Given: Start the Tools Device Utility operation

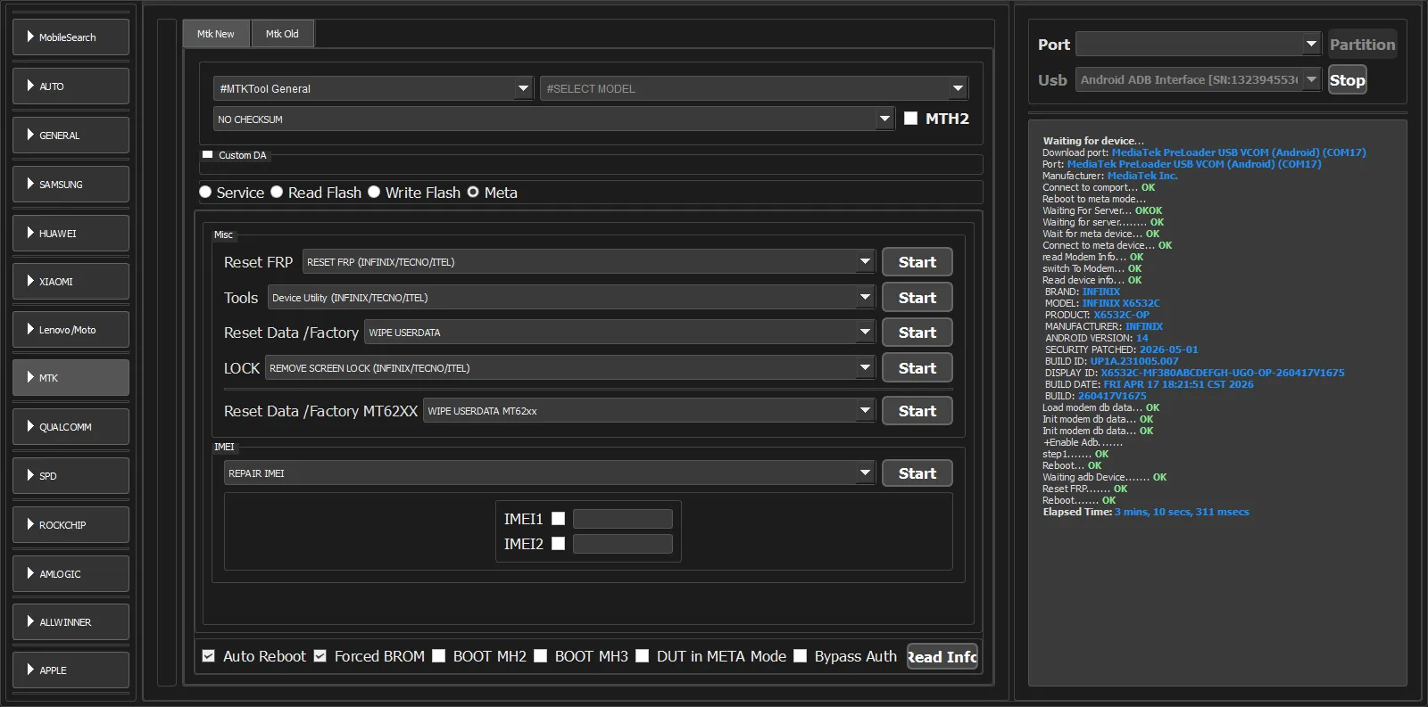Looking at the screenshot, I should (917, 298).
